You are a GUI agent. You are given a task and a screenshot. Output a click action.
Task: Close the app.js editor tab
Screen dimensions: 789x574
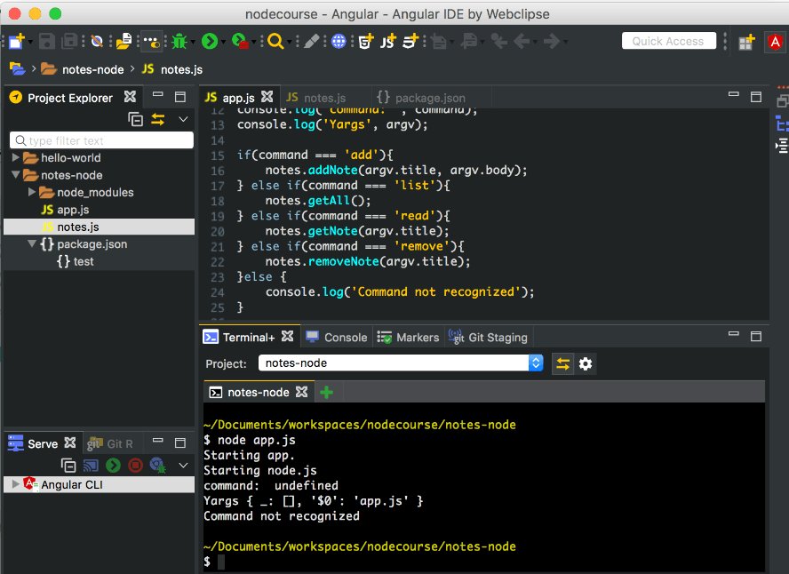coord(267,96)
